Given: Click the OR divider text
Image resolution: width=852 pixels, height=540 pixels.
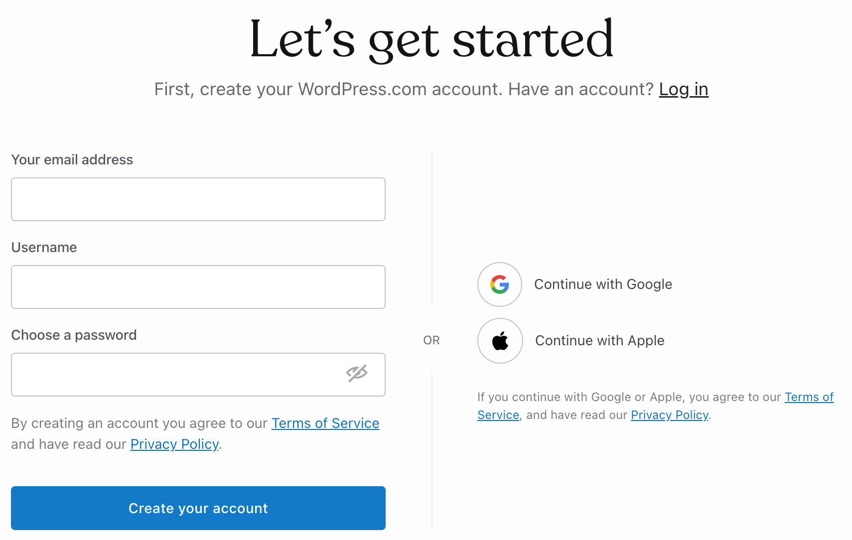Looking at the screenshot, I should (x=431, y=340).
